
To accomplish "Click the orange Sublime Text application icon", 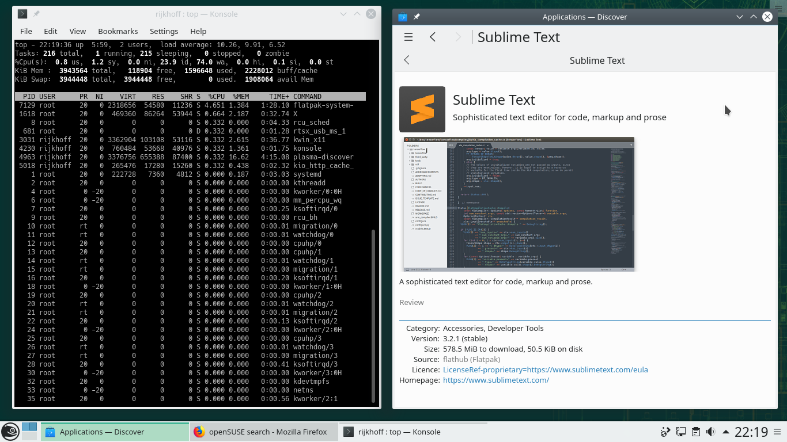I will 422,109.
